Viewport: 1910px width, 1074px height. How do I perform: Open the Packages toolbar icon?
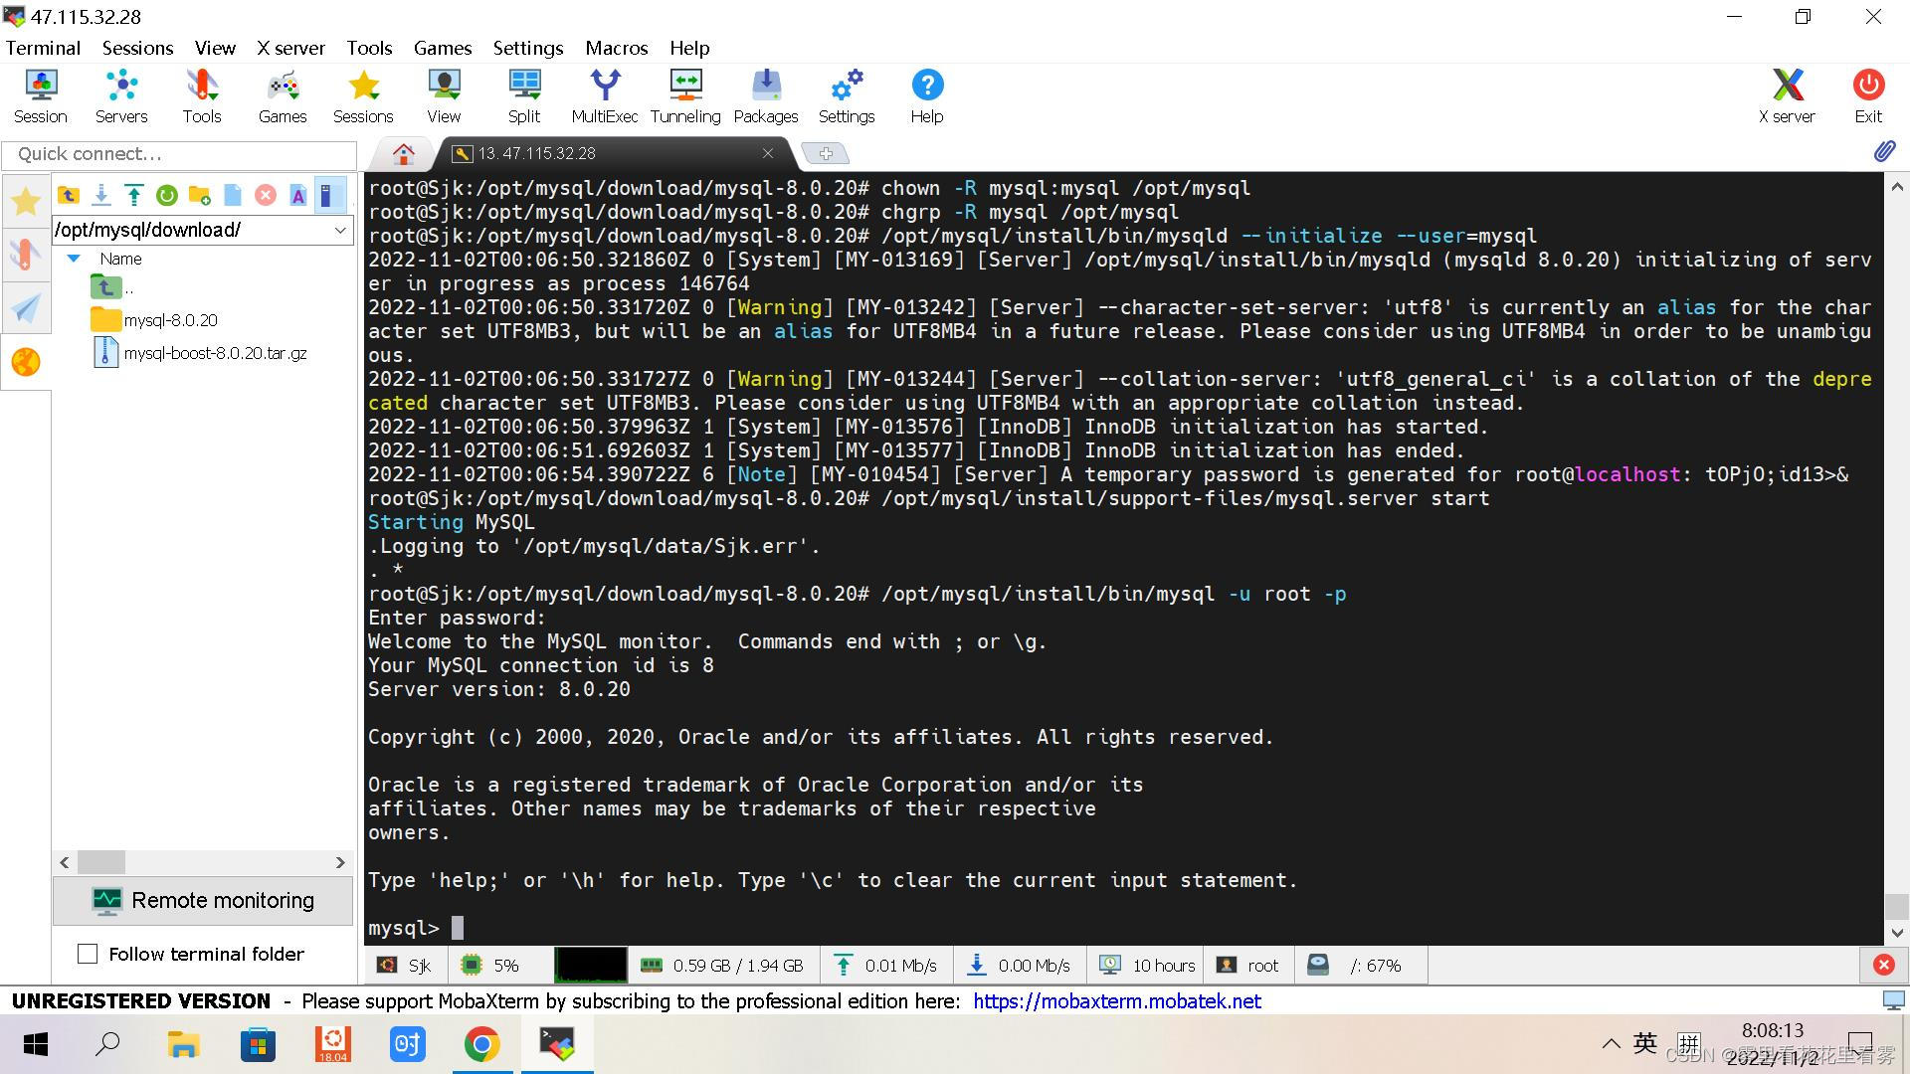[766, 96]
